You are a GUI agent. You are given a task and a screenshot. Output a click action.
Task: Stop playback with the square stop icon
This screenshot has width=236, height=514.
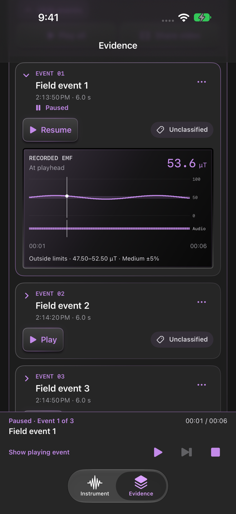[215, 452]
